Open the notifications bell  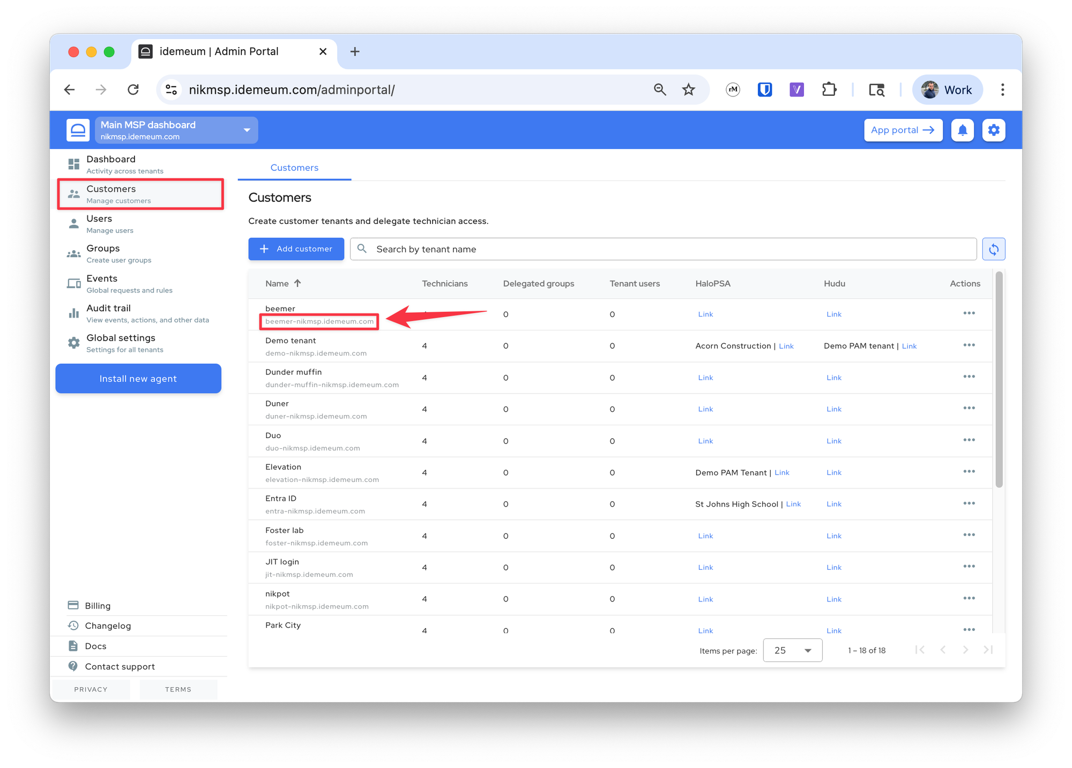(x=962, y=130)
